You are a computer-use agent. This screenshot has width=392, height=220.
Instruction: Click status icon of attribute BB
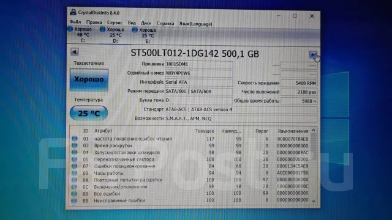pos(74,200)
